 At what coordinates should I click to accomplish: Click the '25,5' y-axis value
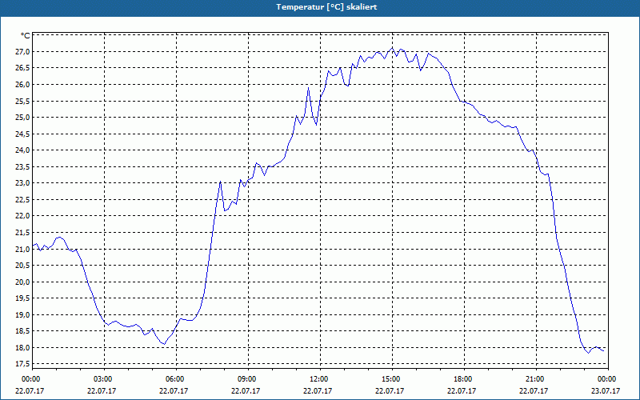[x=22, y=102]
